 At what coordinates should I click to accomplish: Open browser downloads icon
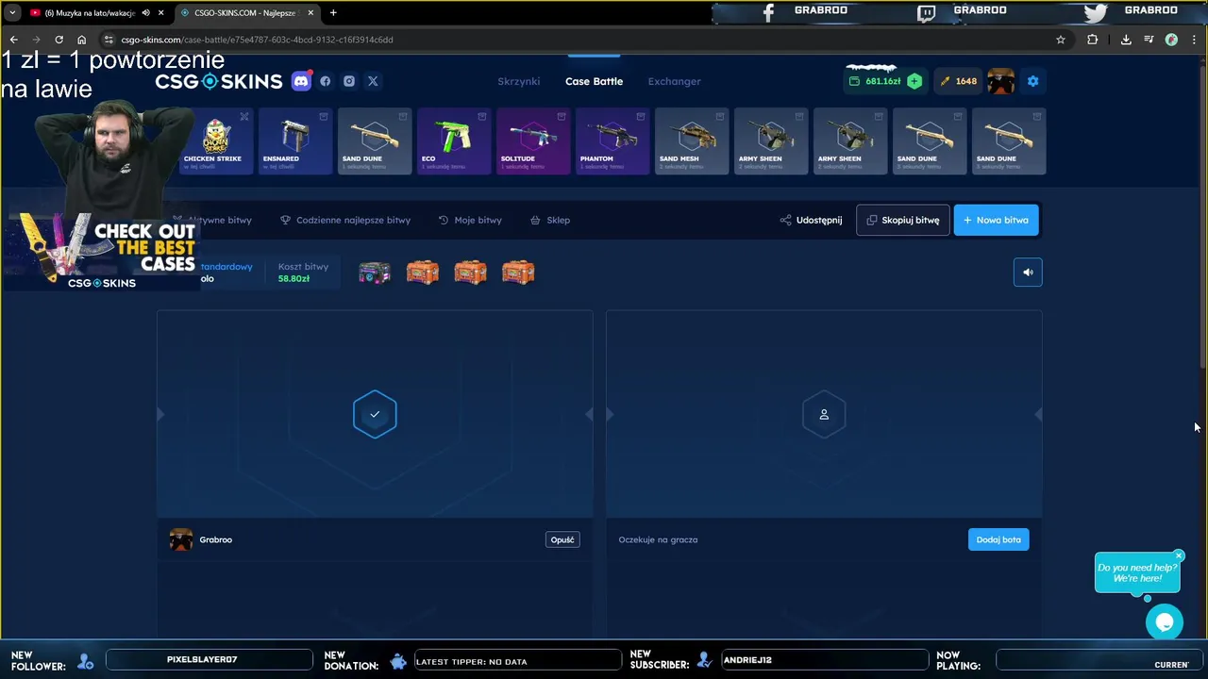tap(1126, 40)
